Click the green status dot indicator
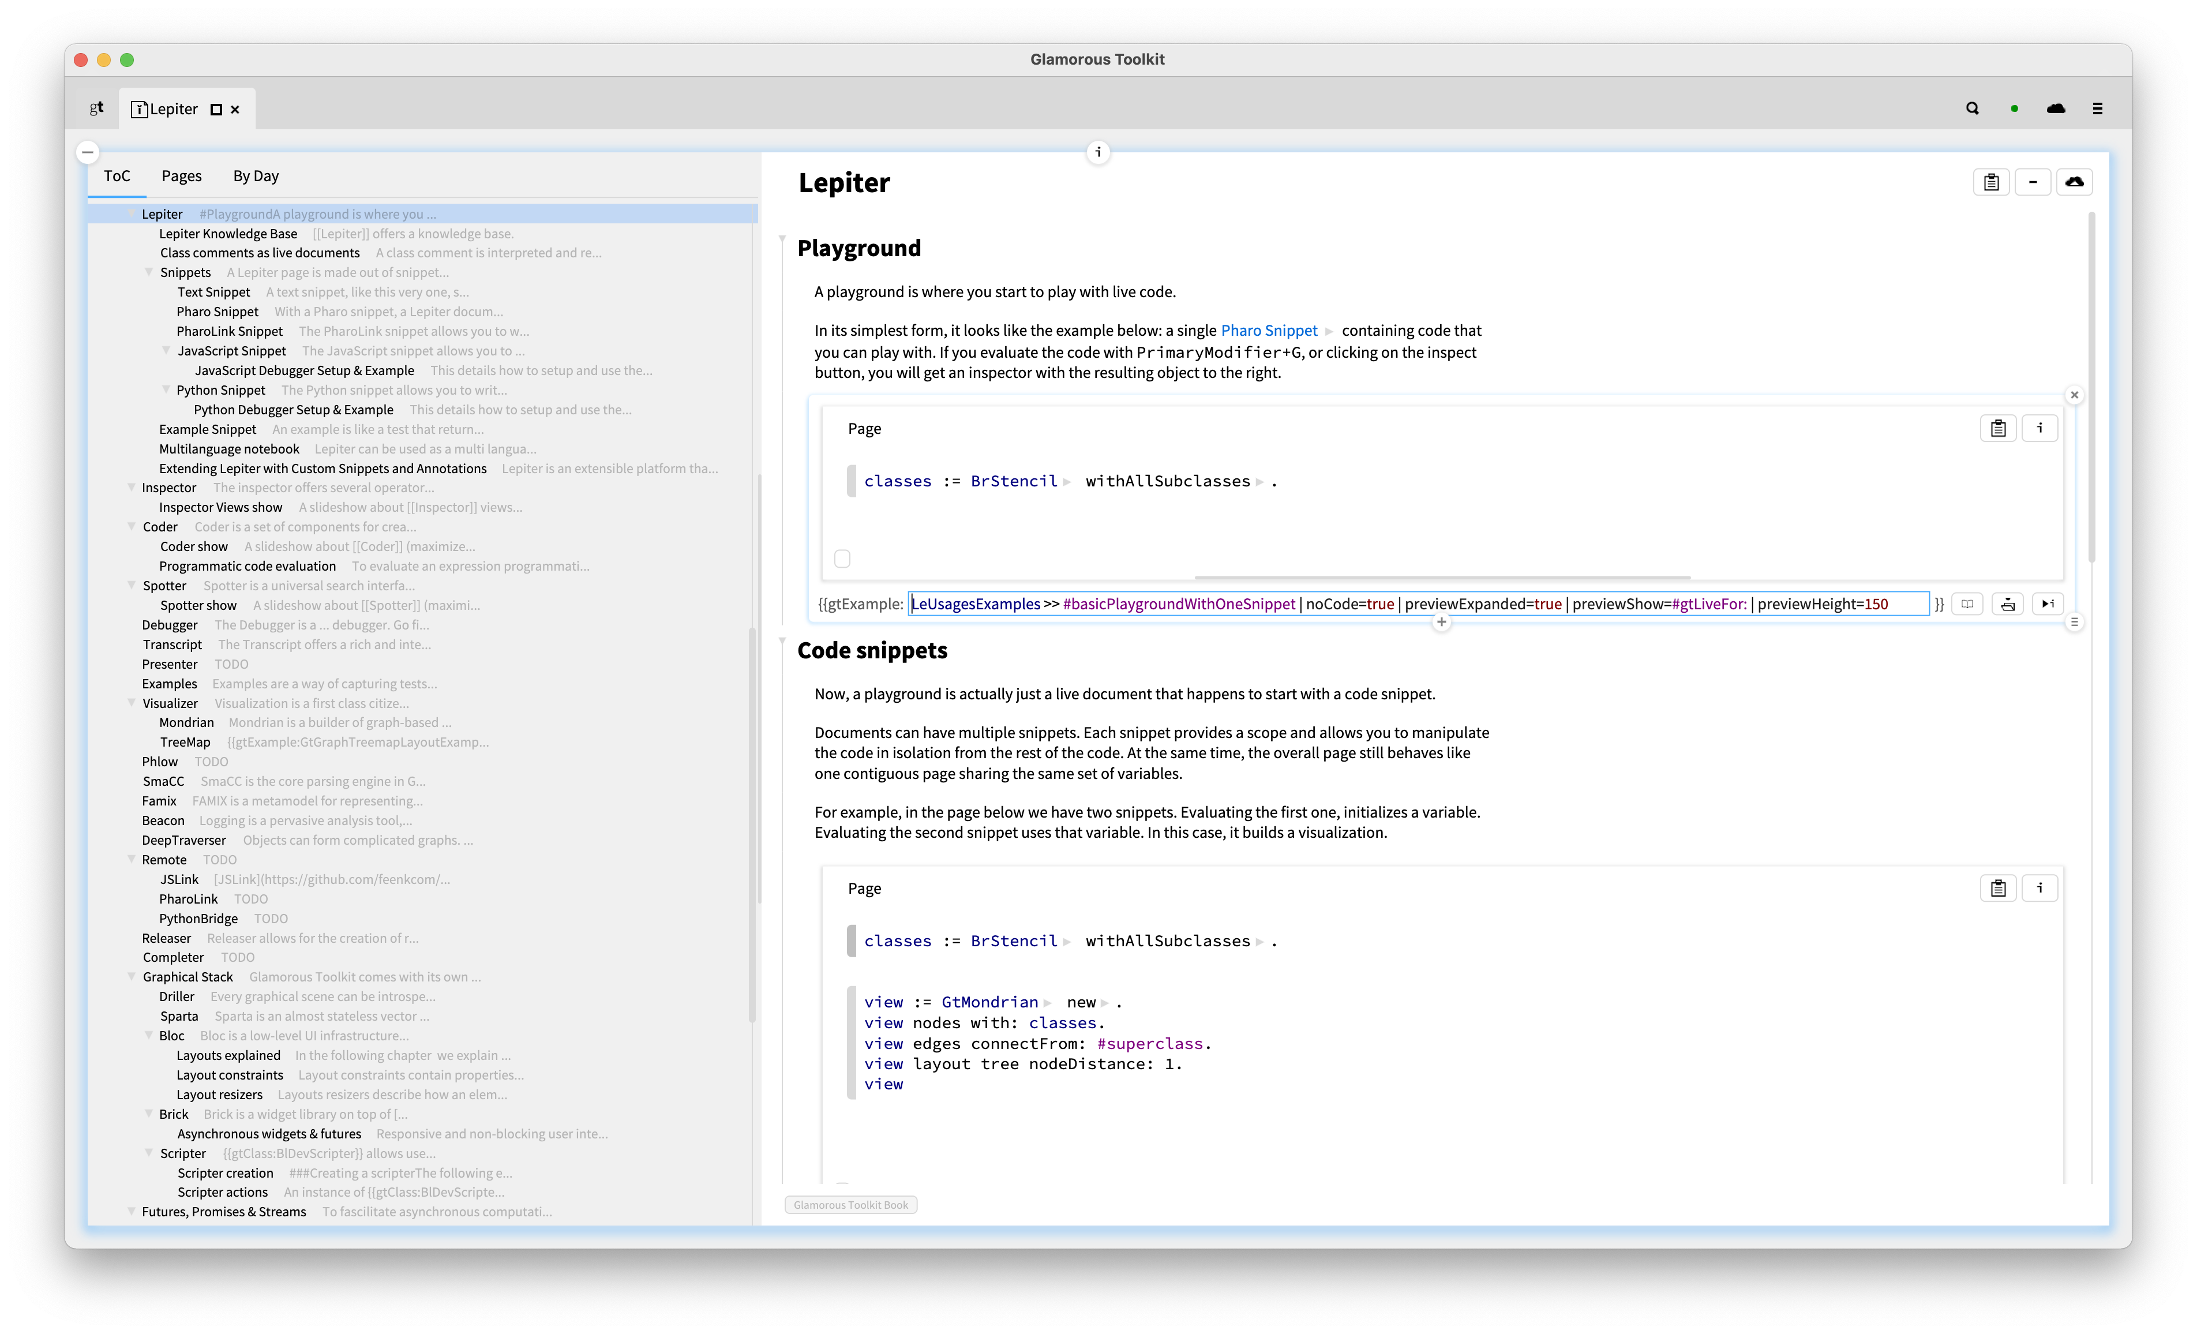The image size is (2197, 1334). [x=2014, y=109]
